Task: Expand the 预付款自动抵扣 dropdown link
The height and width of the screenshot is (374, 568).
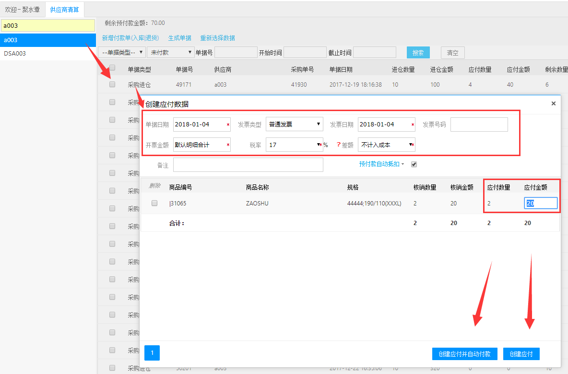Action: click(x=381, y=164)
